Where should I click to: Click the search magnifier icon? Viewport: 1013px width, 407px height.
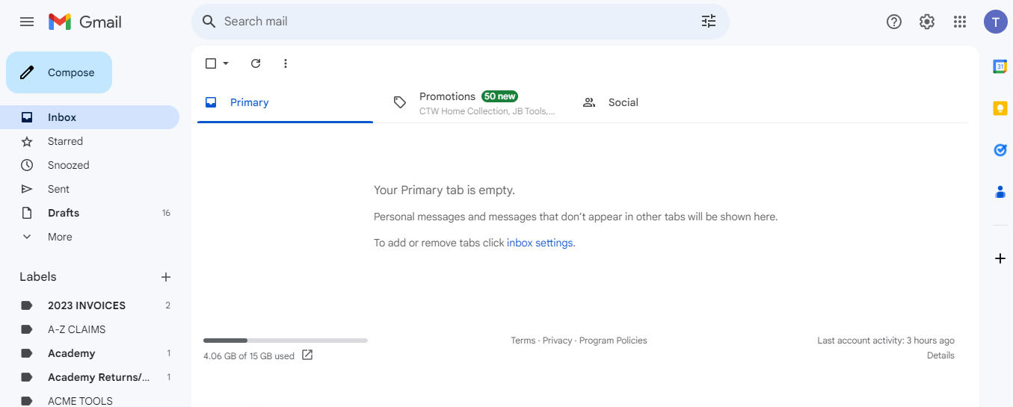209,21
